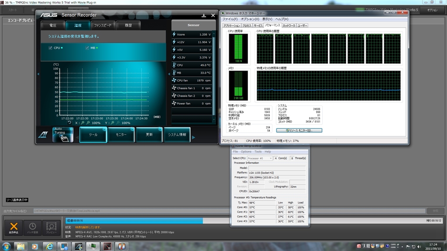Show previous AI Suite menu items left arrow
Image resolution: width=447 pixels, height=251 pixels.
pos(77,137)
